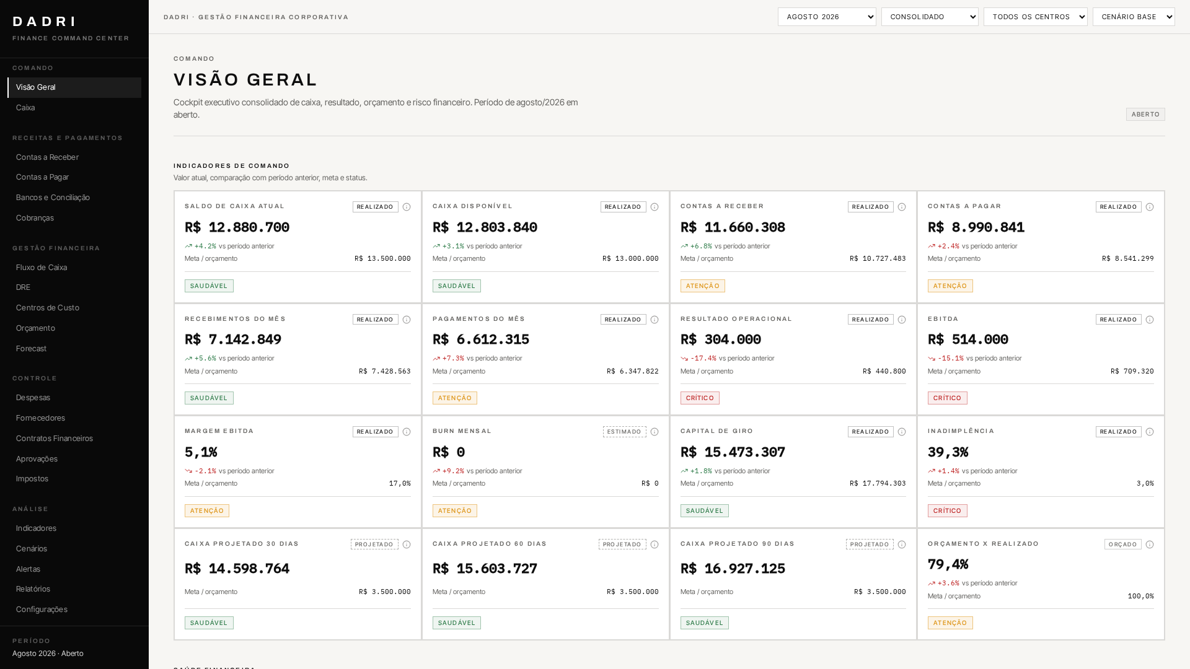Image resolution: width=1190 pixels, height=669 pixels.
Task: Click info icon on Caixa Projetado 90 Dias card
Action: 902,544
